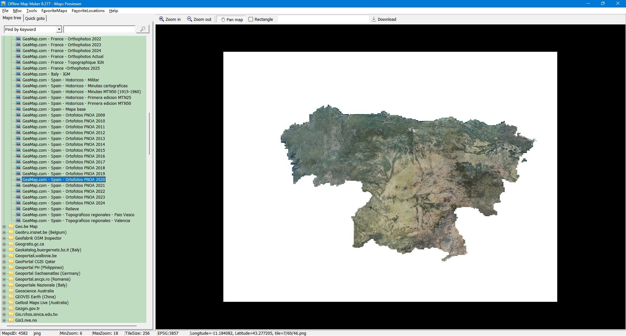
Task: Expand the Geo.be Map folder node
Action: point(4,227)
